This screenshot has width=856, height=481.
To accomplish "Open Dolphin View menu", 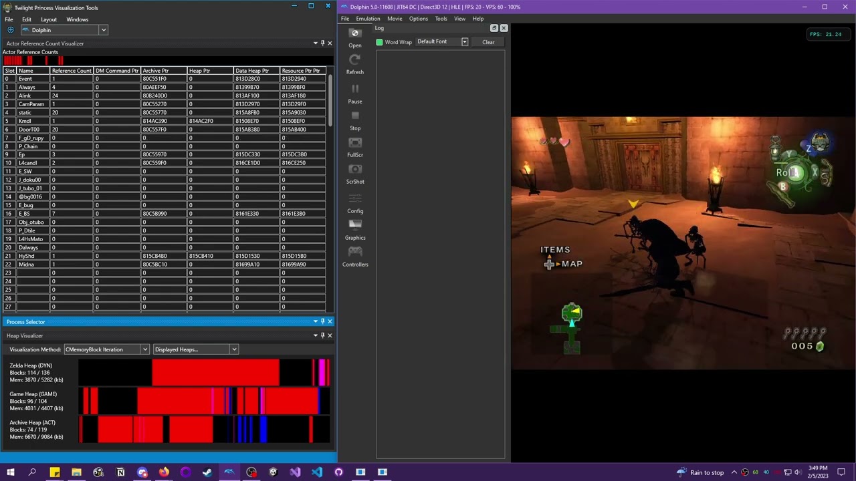I will click(x=459, y=19).
